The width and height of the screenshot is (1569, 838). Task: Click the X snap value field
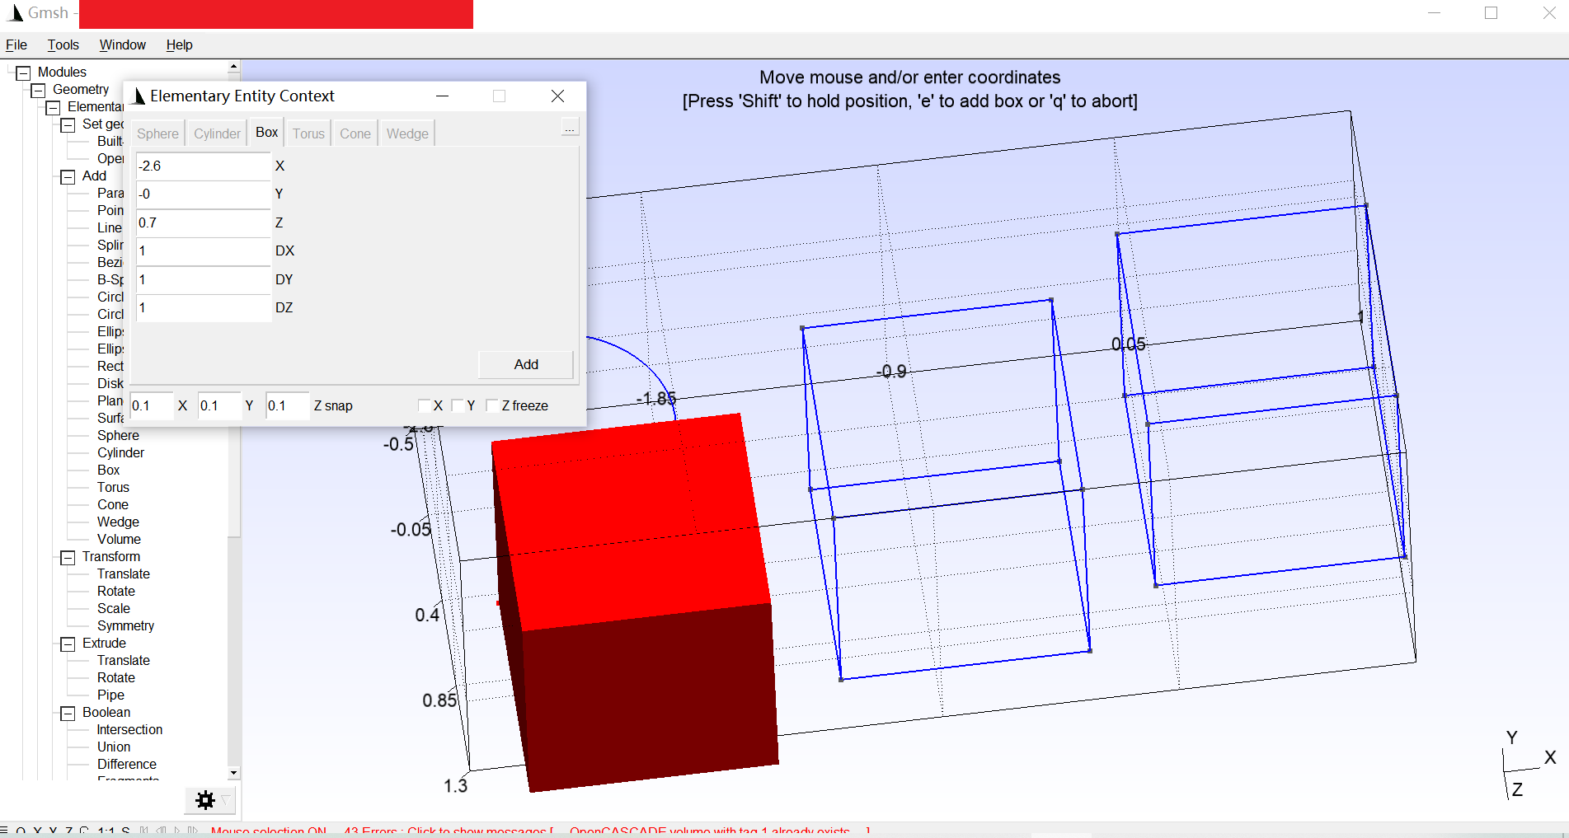click(x=152, y=405)
